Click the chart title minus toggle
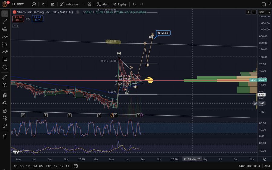 tap(78, 12)
